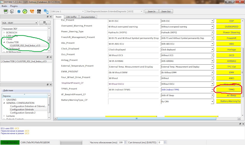
Task: Click the oscilloscope monitor toolbar icon
Action: 6,11
